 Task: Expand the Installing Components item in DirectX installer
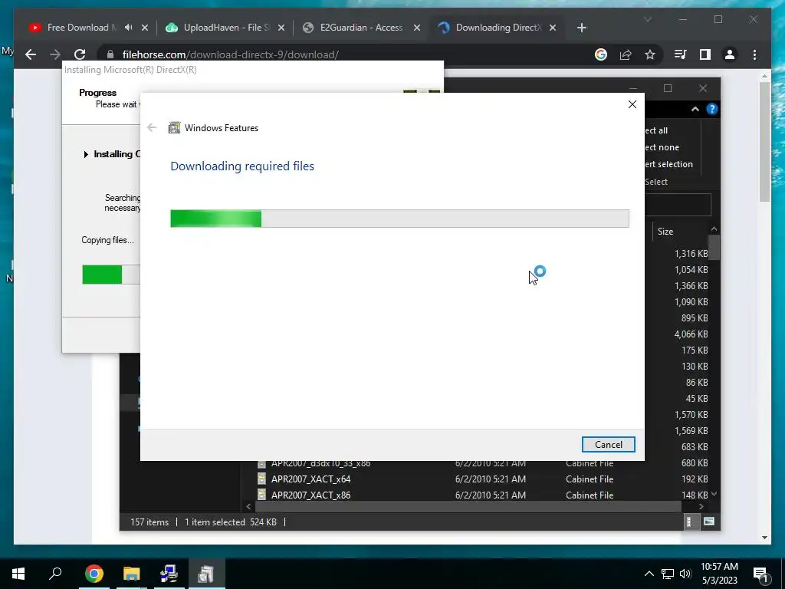pos(86,154)
